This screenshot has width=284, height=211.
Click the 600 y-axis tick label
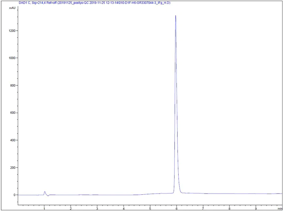click(x=13, y=113)
